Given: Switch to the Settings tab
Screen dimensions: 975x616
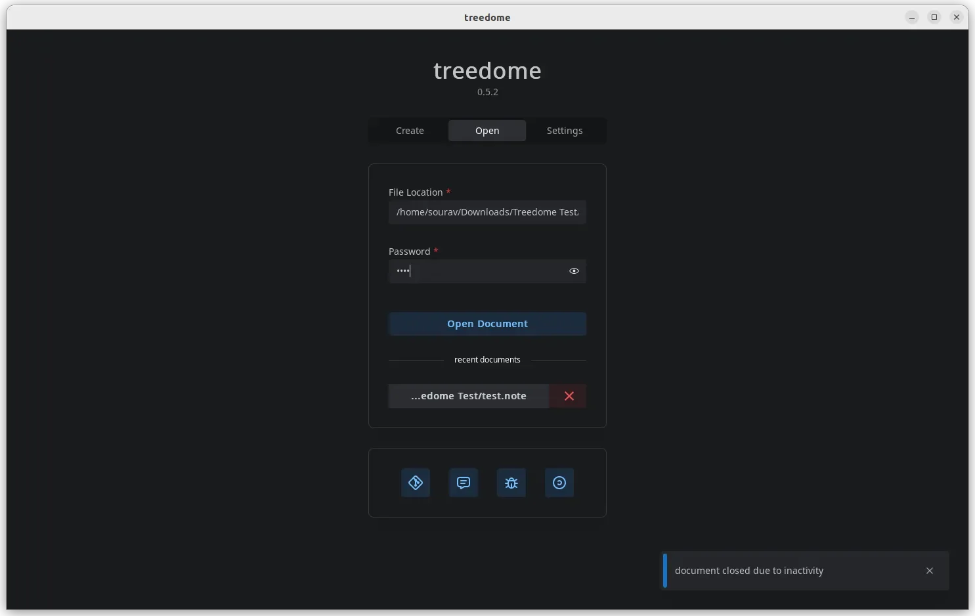Looking at the screenshot, I should coord(565,131).
